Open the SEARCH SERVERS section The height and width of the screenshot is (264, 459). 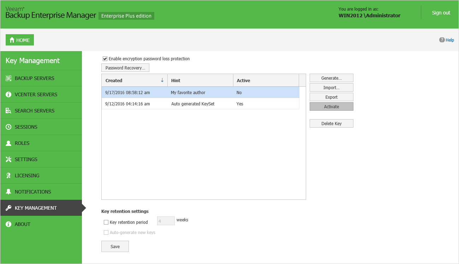(x=41, y=111)
